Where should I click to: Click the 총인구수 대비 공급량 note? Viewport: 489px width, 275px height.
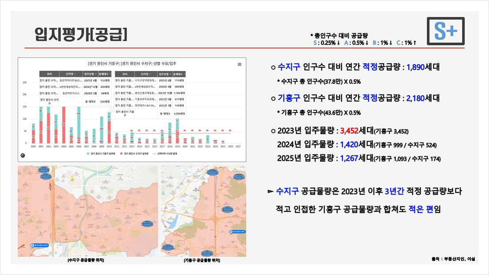tap(339, 35)
